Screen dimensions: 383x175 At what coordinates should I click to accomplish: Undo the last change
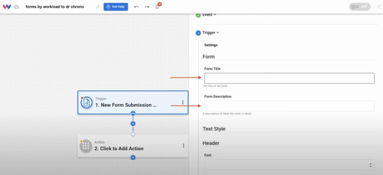click(x=137, y=7)
